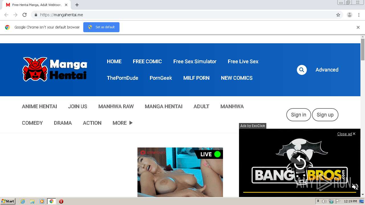Bookmark this page with the star icon
Screen dimensions: 365x205
pos(338,15)
